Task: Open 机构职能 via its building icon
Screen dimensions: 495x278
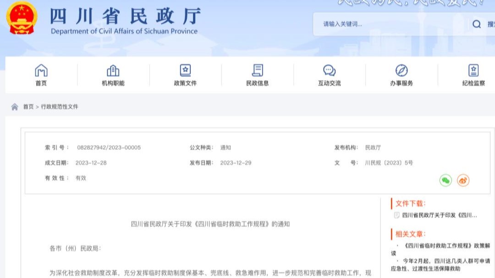Action: (x=113, y=71)
